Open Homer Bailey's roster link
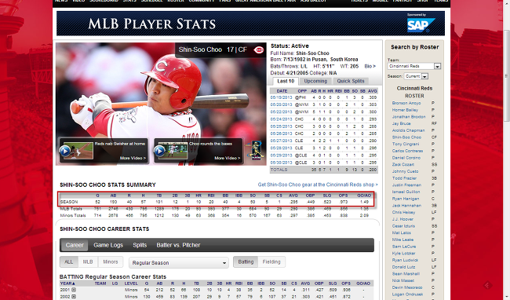The width and height of the screenshot is (510, 300). [x=405, y=110]
